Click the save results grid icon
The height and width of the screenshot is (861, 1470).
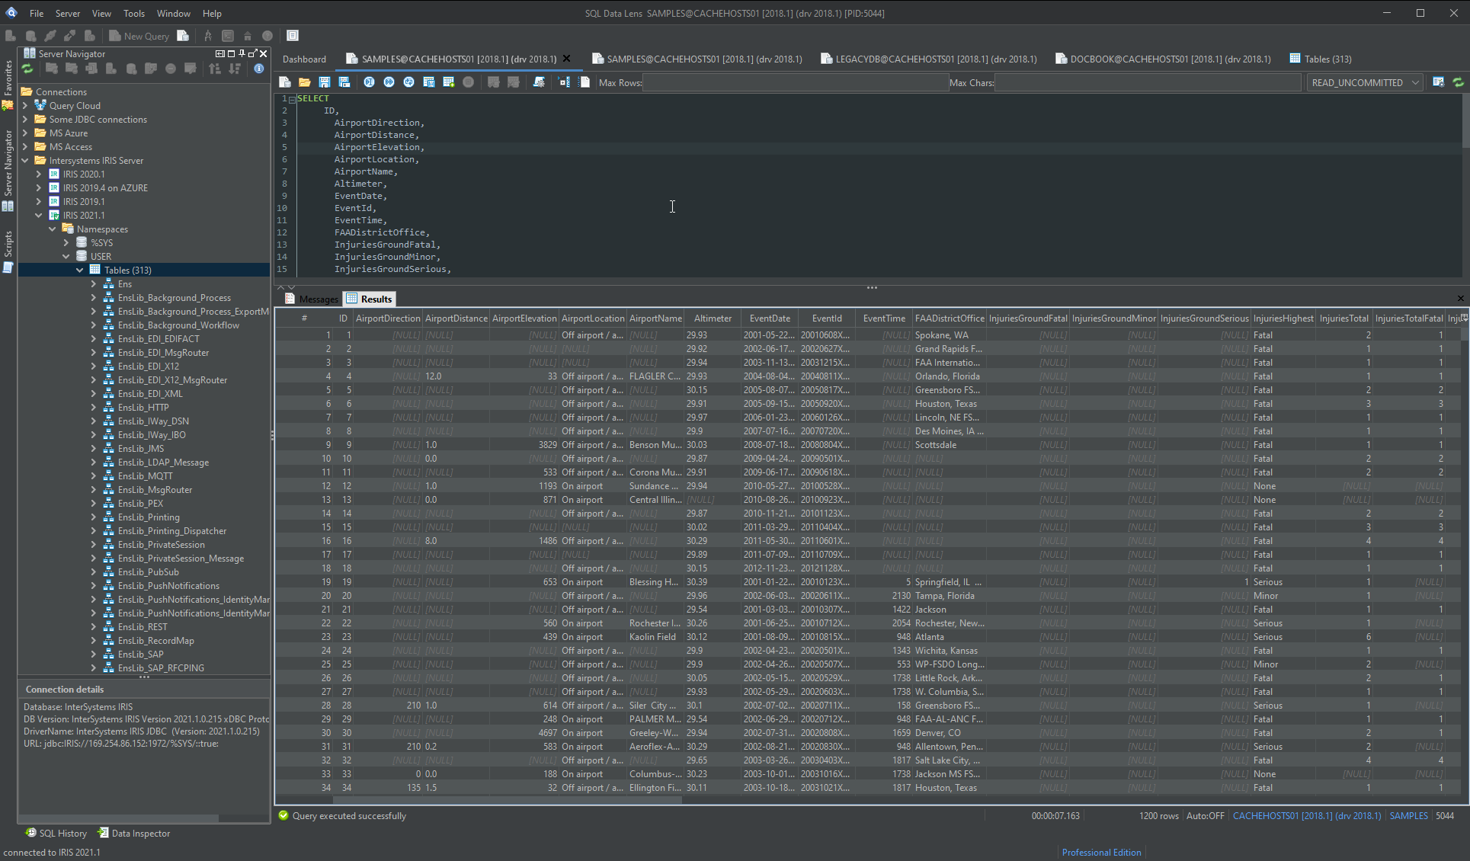[429, 82]
